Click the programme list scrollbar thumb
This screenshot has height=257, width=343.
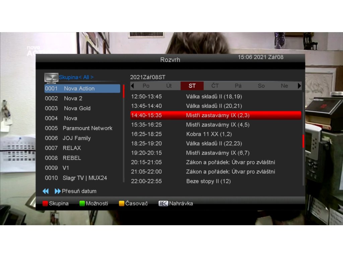tap(303, 142)
